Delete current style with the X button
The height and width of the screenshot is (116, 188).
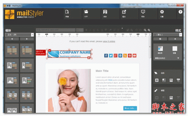(175, 39)
